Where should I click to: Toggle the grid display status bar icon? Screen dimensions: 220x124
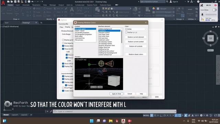[152, 115]
